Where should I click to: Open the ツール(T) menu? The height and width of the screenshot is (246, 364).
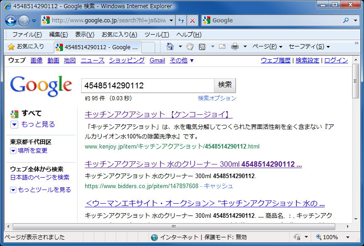coord(157,35)
